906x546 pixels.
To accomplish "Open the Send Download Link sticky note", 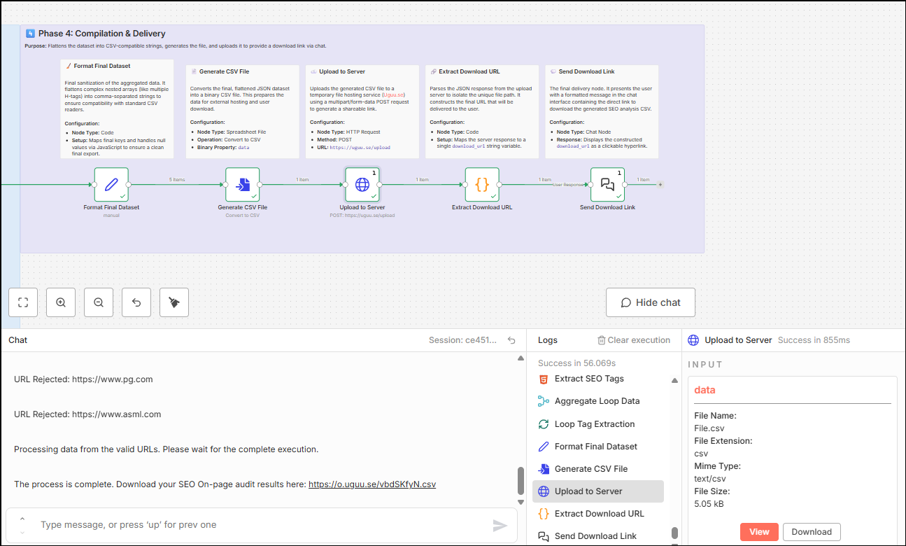I will [602, 111].
